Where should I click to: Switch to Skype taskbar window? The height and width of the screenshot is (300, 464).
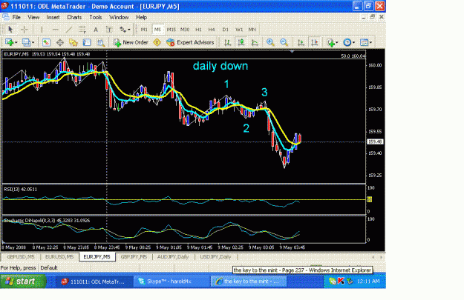click(171, 281)
